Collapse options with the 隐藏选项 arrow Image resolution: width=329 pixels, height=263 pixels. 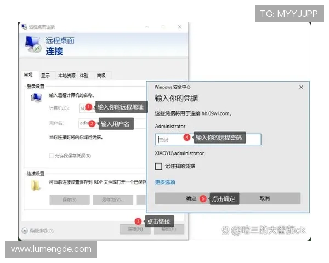click(25, 231)
